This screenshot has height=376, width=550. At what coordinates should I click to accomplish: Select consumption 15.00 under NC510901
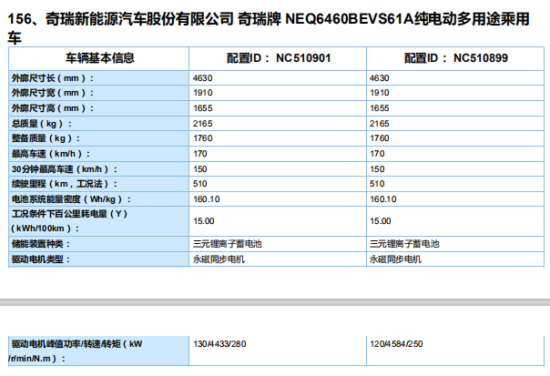pyautogui.click(x=203, y=221)
